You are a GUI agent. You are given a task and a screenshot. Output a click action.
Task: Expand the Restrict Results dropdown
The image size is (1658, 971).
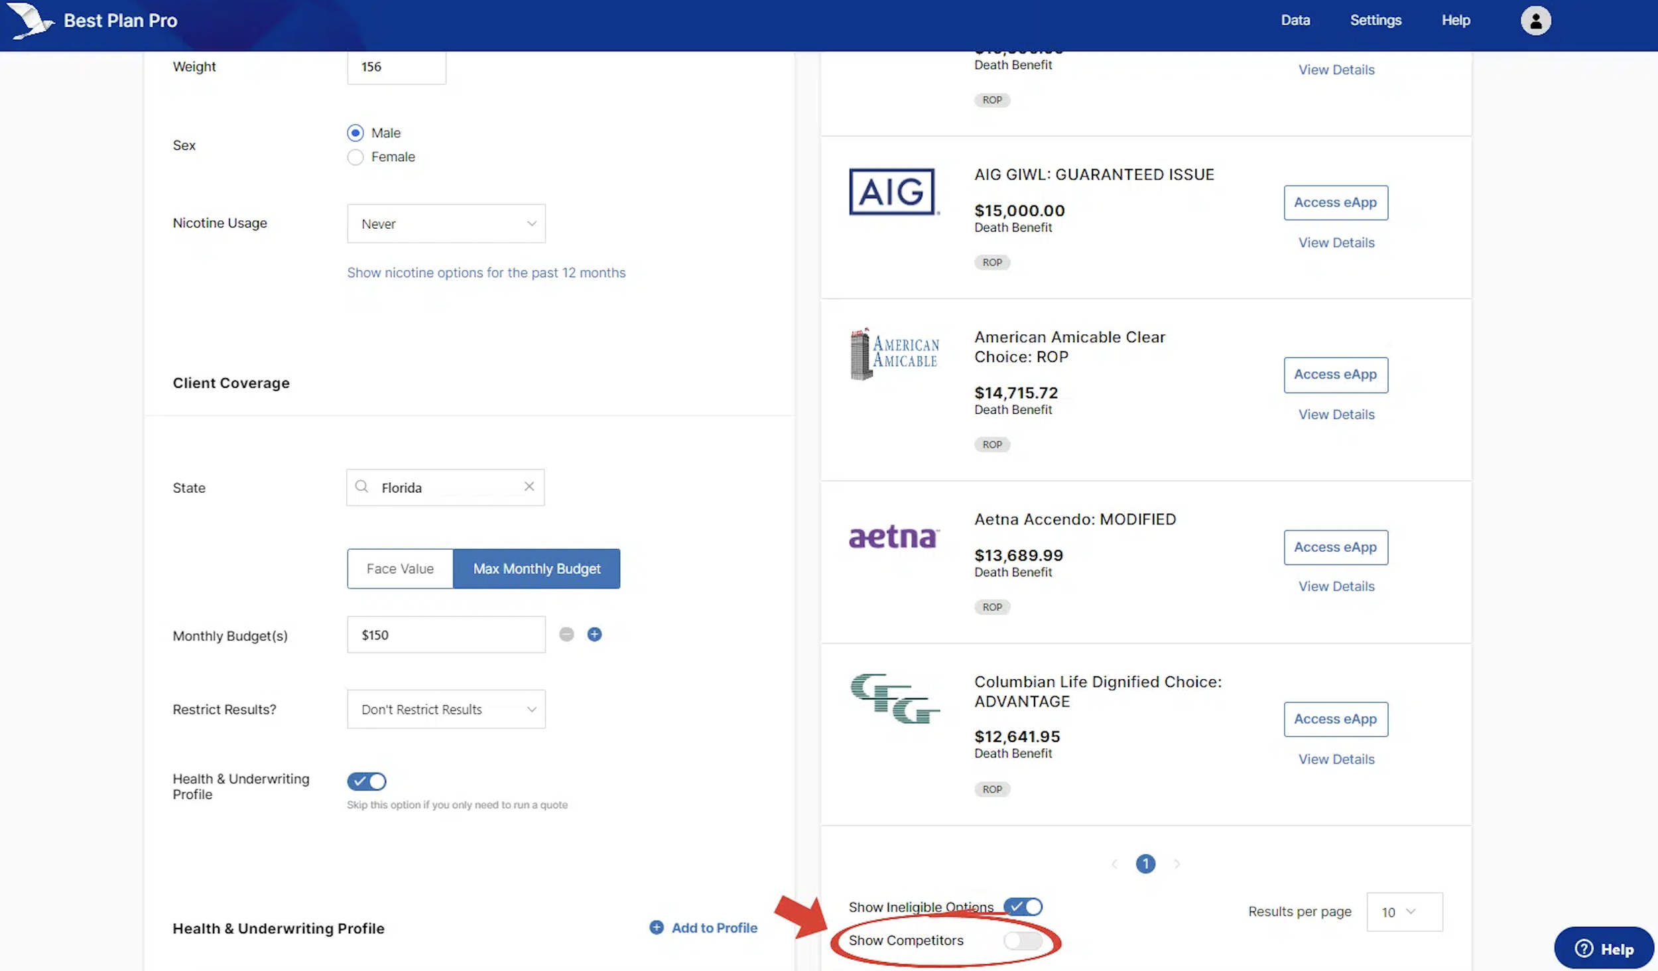pos(446,709)
